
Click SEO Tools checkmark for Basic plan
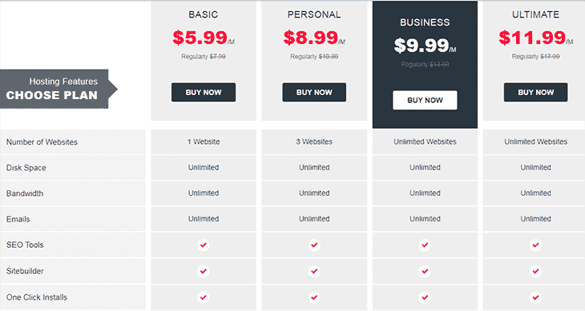tap(204, 245)
